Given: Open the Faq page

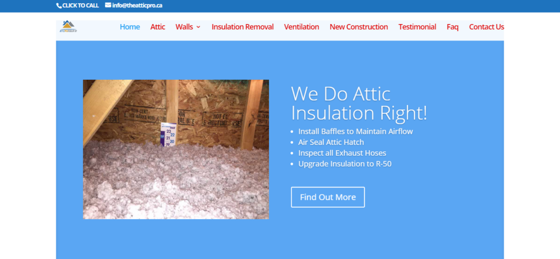Looking at the screenshot, I should pos(452,27).
